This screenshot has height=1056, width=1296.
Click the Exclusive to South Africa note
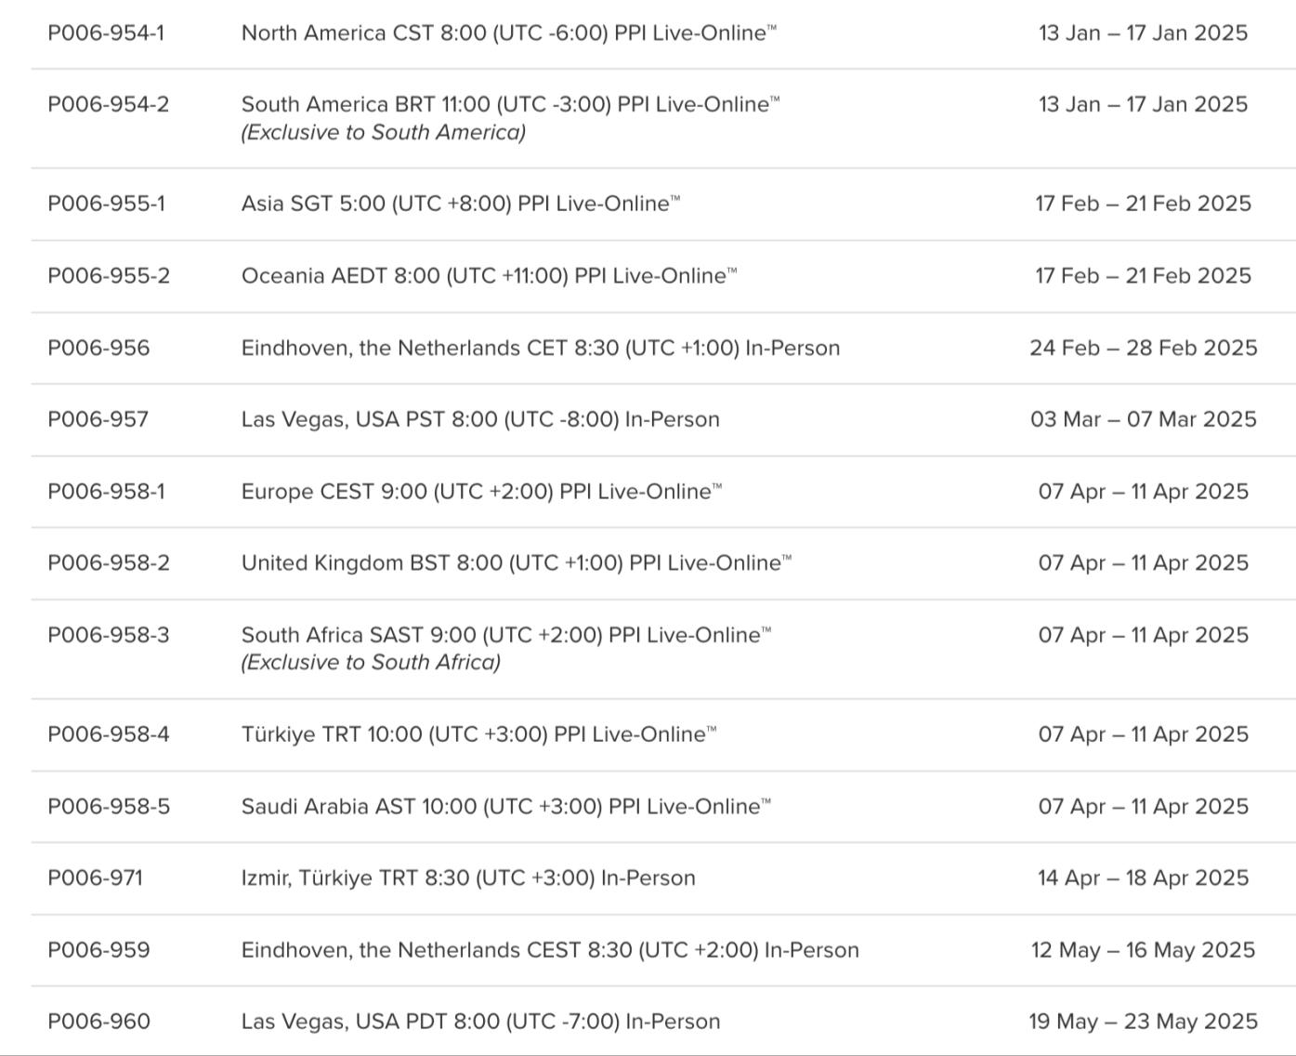tap(371, 662)
